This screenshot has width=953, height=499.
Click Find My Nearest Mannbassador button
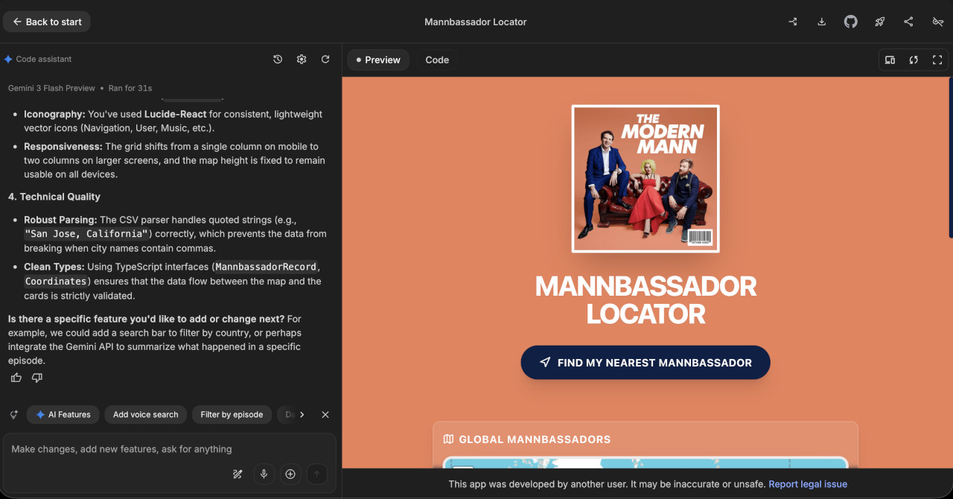point(645,363)
